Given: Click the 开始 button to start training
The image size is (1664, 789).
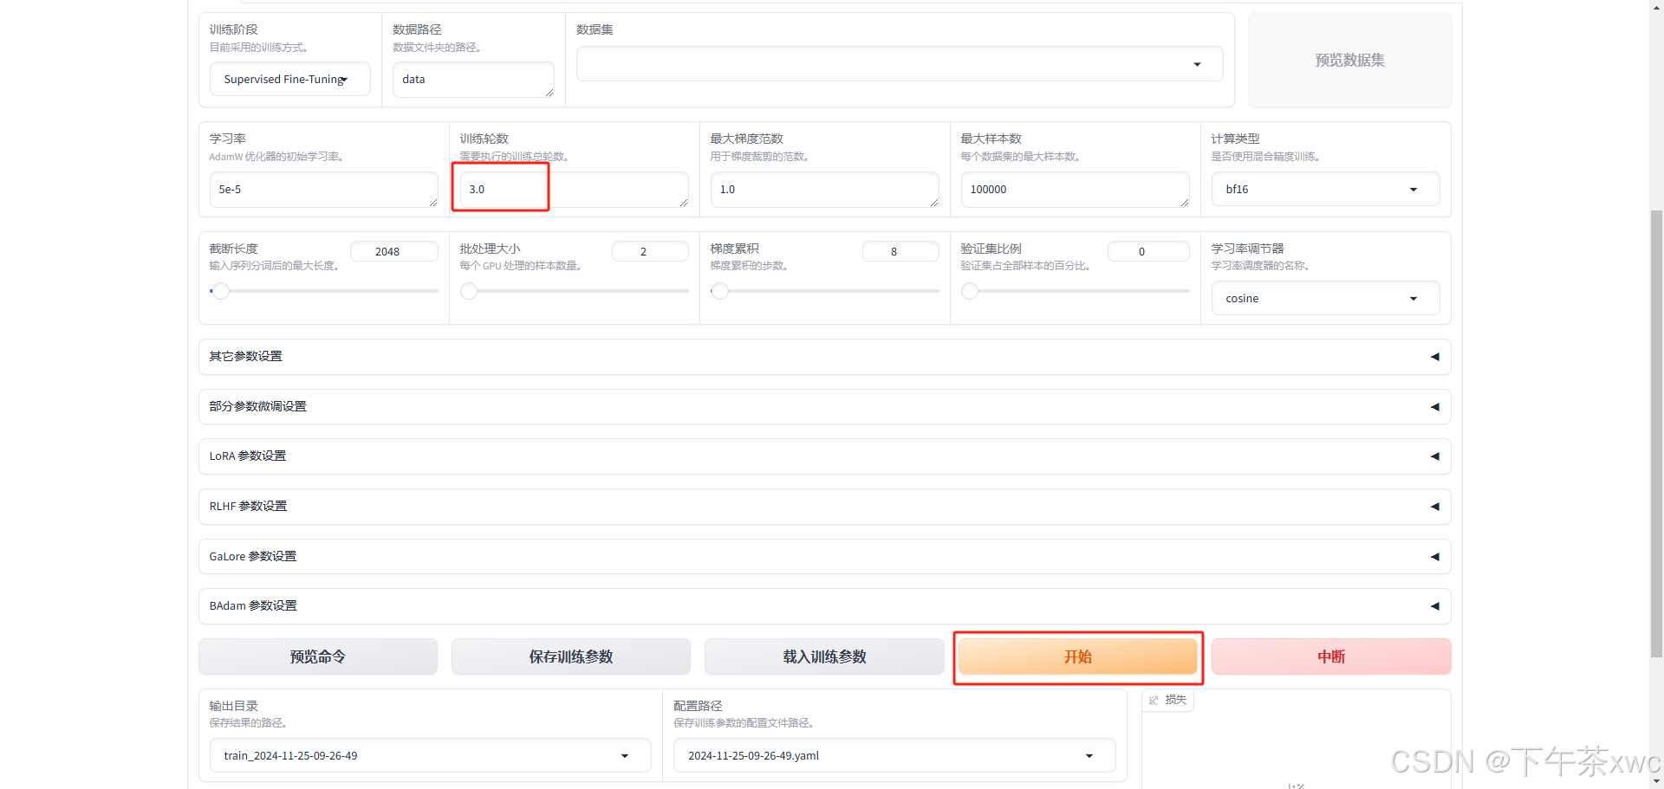Looking at the screenshot, I should (x=1077, y=656).
